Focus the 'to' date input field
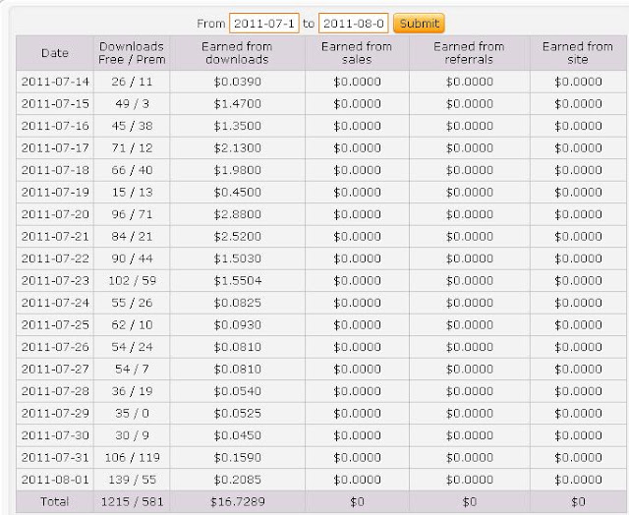This screenshot has height=515, width=629. point(354,24)
